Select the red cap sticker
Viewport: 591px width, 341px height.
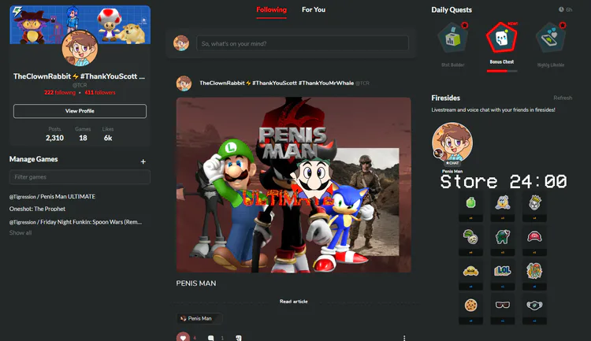pos(534,237)
